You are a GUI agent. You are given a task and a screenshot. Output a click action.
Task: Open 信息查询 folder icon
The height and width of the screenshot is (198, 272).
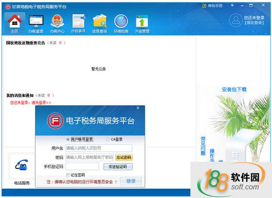(x=100, y=22)
